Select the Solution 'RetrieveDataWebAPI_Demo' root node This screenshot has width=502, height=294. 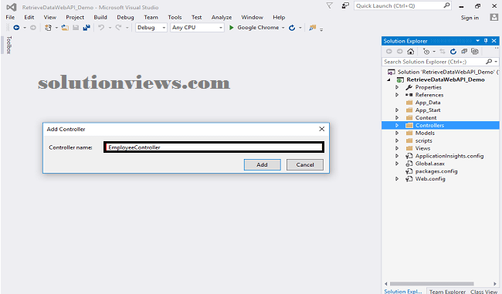443,72
